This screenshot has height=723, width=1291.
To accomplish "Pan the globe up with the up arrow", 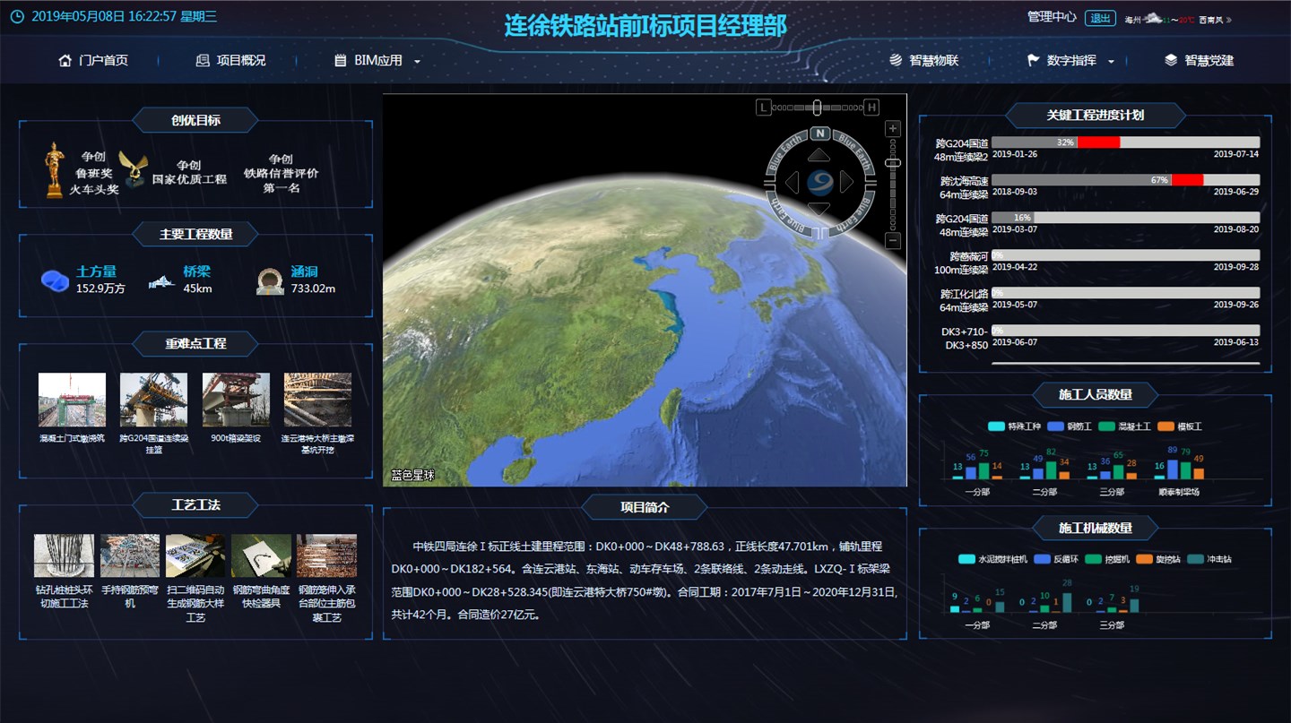I will 819,156.
